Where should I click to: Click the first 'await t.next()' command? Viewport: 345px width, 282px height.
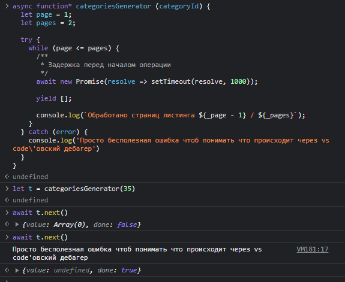click(x=40, y=213)
